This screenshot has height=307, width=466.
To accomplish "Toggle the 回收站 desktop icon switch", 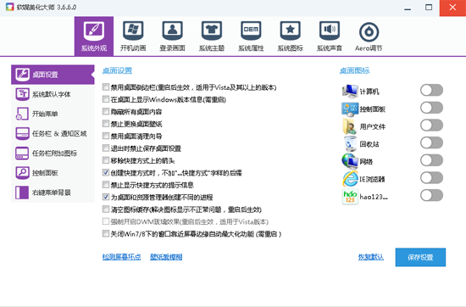I will [431, 142].
